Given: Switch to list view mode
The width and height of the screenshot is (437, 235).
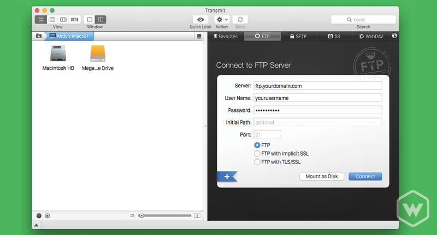Looking at the screenshot, I should pyautogui.click(x=52, y=20).
